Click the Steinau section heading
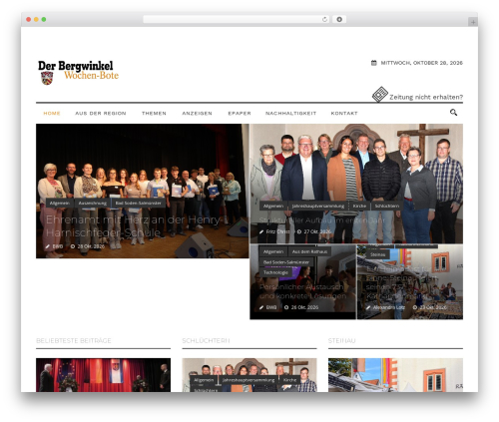This screenshot has height=422, width=499. [x=341, y=341]
